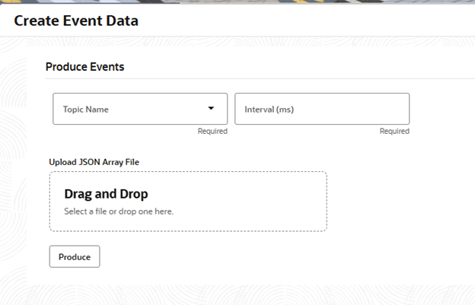Viewport: 475px width, 305px height.
Task: Select a file in Drag and Drop zone
Action: click(188, 202)
